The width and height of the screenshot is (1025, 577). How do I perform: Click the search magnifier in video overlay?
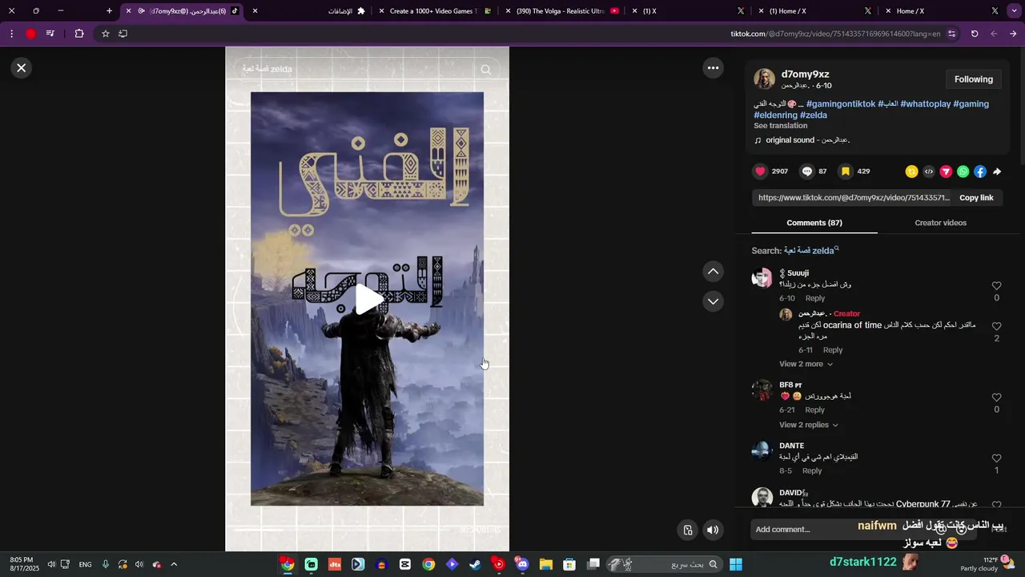(x=486, y=70)
